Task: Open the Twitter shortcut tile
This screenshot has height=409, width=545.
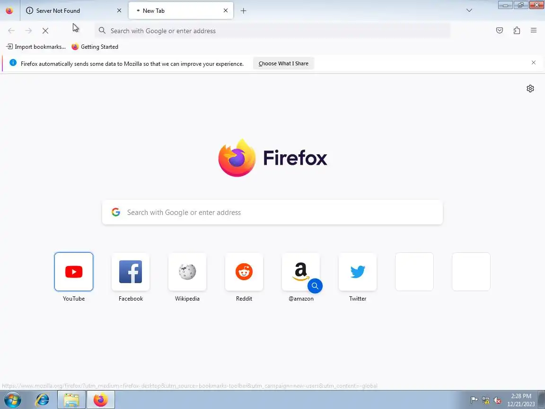Action: tap(358, 272)
